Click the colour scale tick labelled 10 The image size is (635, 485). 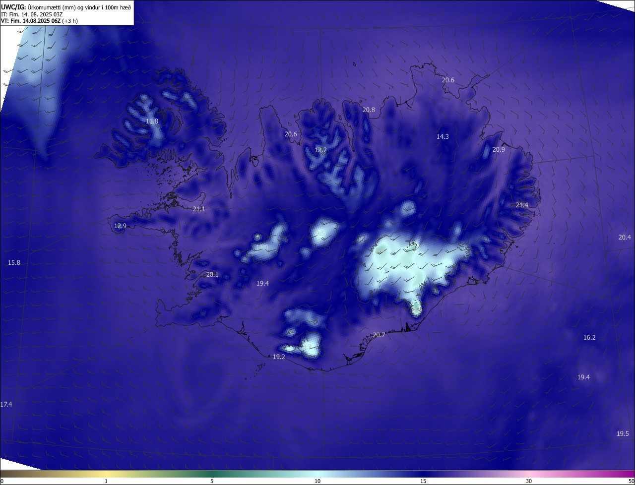pyautogui.click(x=317, y=481)
